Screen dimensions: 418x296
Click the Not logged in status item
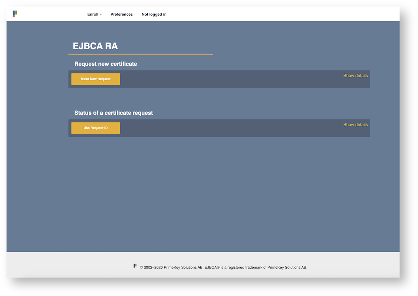pyautogui.click(x=154, y=15)
